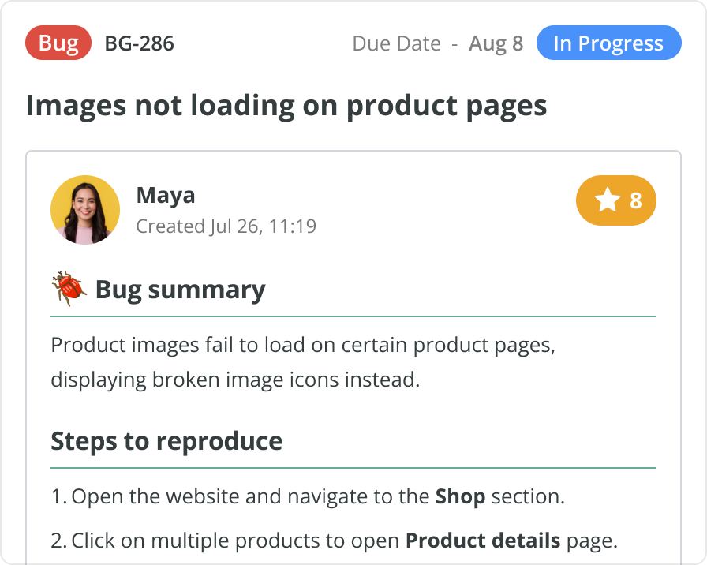Click the number 8 in the star badge
The width and height of the screenshot is (707, 565).
tap(636, 200)
